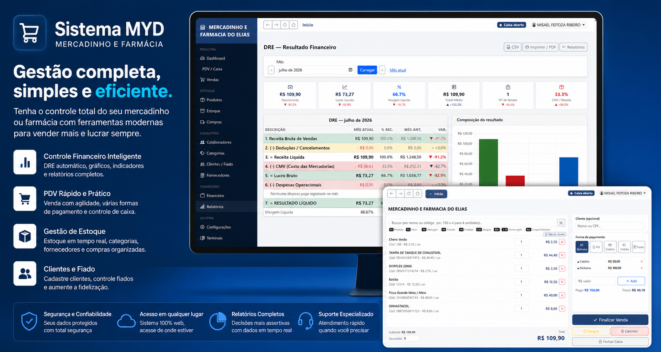The width and height of the screenshot is (661, 352).
Task: Open user dropdown MISAEL FEITOZA RIBEIRO in DRE window
Action: click(x=558, y=25)
